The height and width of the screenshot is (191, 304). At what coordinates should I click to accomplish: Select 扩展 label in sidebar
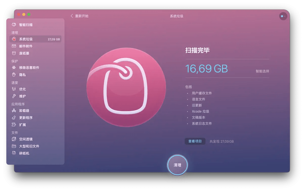[x=23, y=125]
